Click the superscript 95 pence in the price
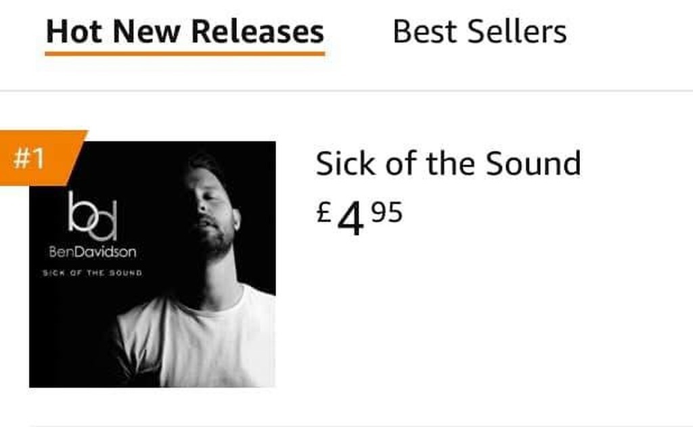The width and height of the screenshot is (693, 427). tap(386, 212)
